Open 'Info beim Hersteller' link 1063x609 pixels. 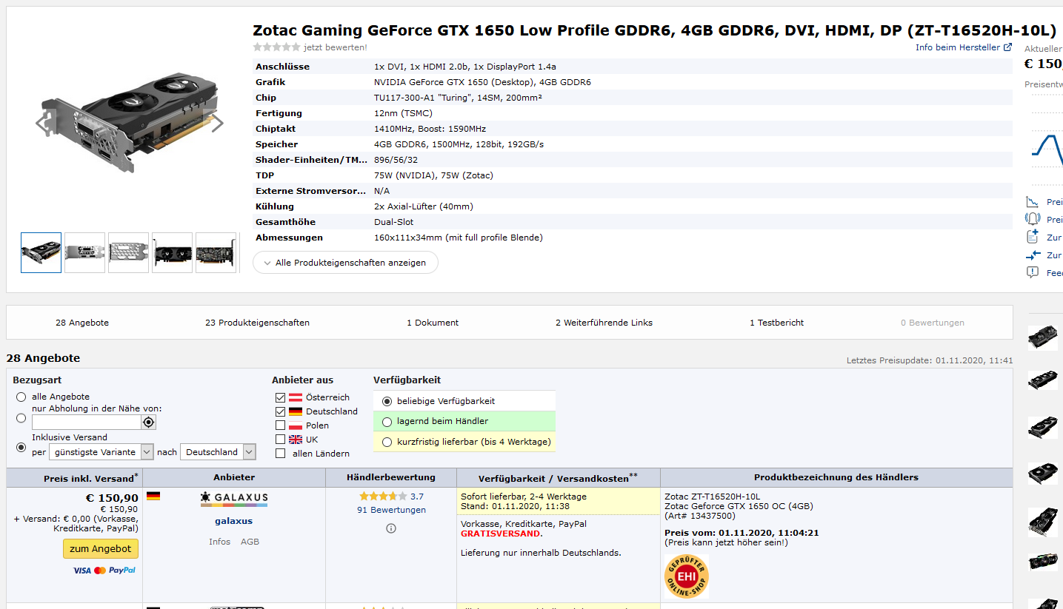958,47
